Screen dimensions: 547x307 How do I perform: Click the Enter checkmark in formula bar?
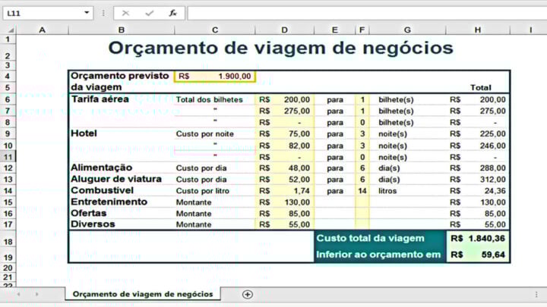coord(149,13)
